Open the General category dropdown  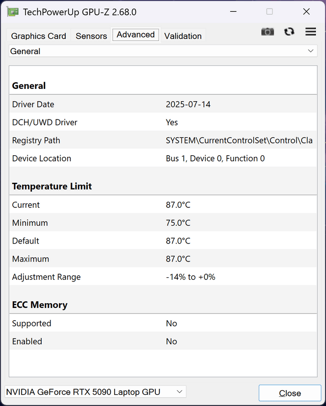pyautogui.click(x=163, y=51)
